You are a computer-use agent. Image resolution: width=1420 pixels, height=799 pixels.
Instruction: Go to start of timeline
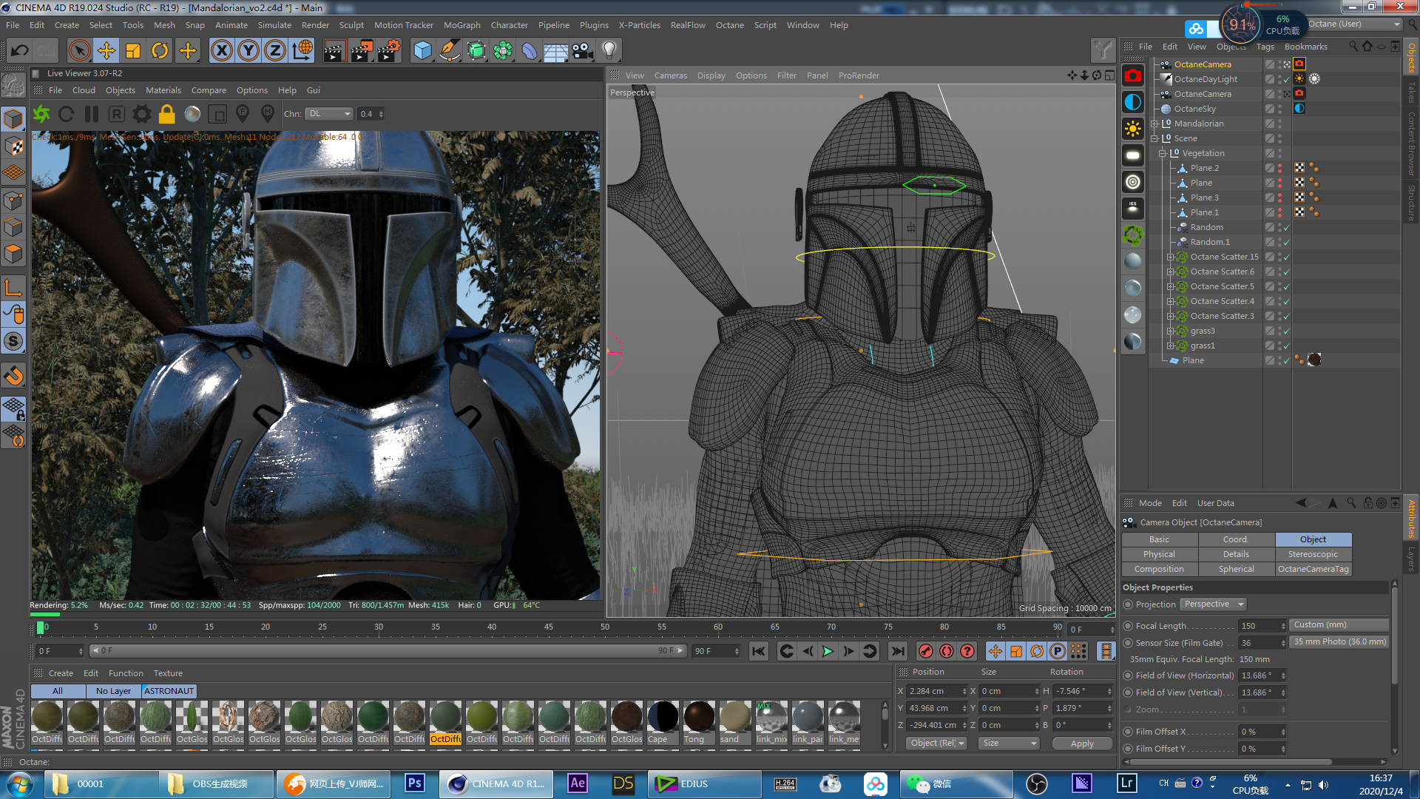click(759, 651)
